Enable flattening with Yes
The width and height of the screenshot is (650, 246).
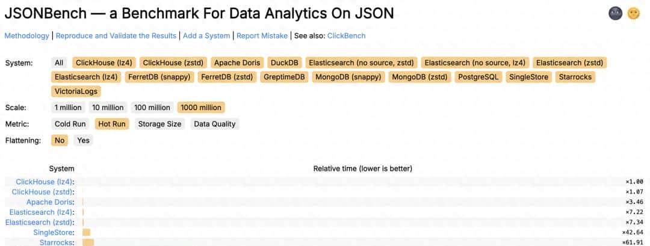(83, 140)
